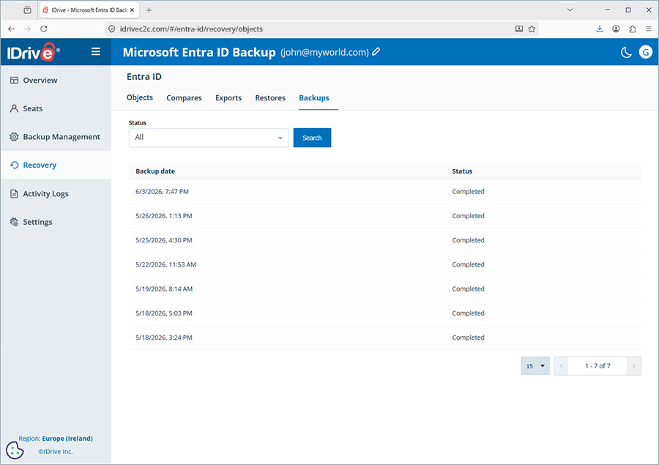Switch to the Restores tab
659x465 pixels.
coord(270,97)
